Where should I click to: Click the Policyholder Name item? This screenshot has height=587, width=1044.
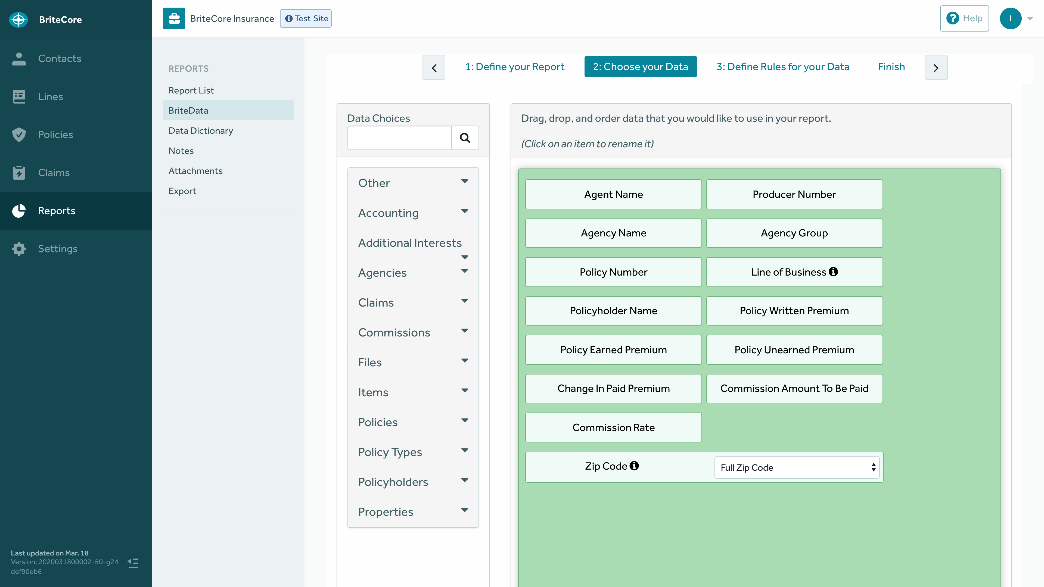click(x=613, y=311)
